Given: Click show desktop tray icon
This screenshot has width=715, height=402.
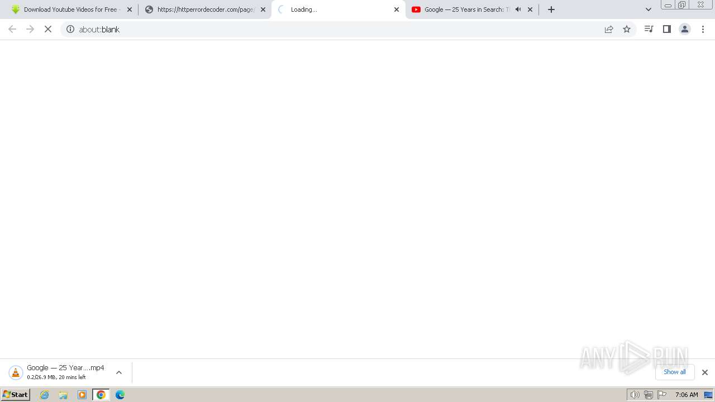Looking at the screenshot, I should (708, 395).
